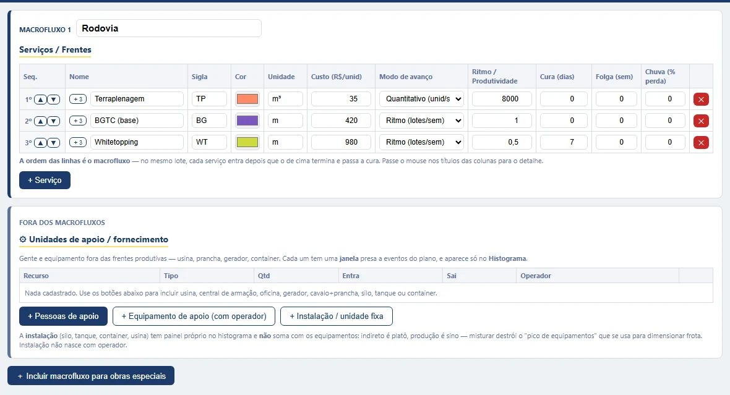Click Incluir macrofluxo para obras especiais
The width and height of the screenshot is (730, 395).
[x=91, y=376]
